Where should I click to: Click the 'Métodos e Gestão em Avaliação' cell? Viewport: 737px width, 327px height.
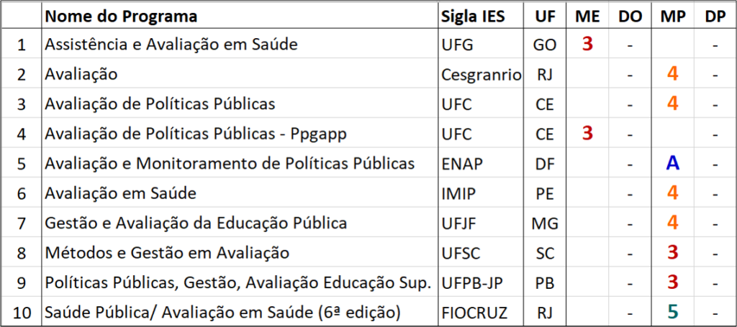(240, 253)
